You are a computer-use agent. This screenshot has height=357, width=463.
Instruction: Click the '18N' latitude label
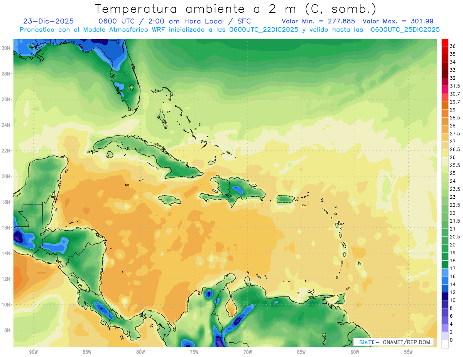click(7, 202)
